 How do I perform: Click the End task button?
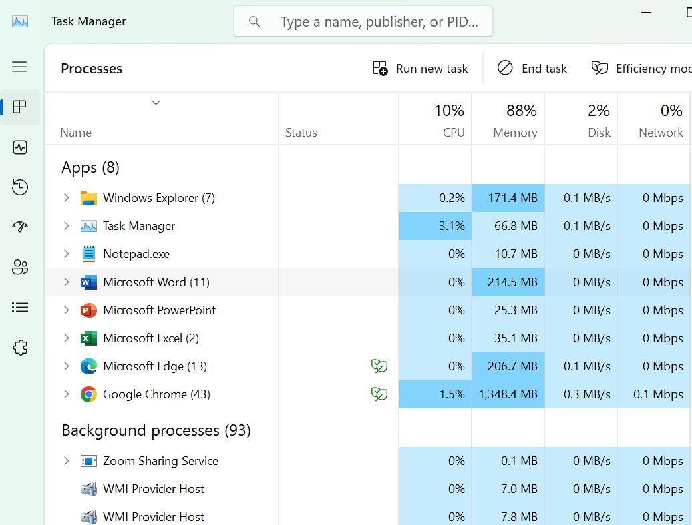point(532,68)
